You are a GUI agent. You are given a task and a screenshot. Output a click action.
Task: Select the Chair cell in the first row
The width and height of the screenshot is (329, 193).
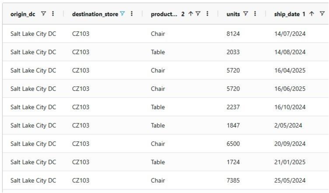tap(157, 33)
